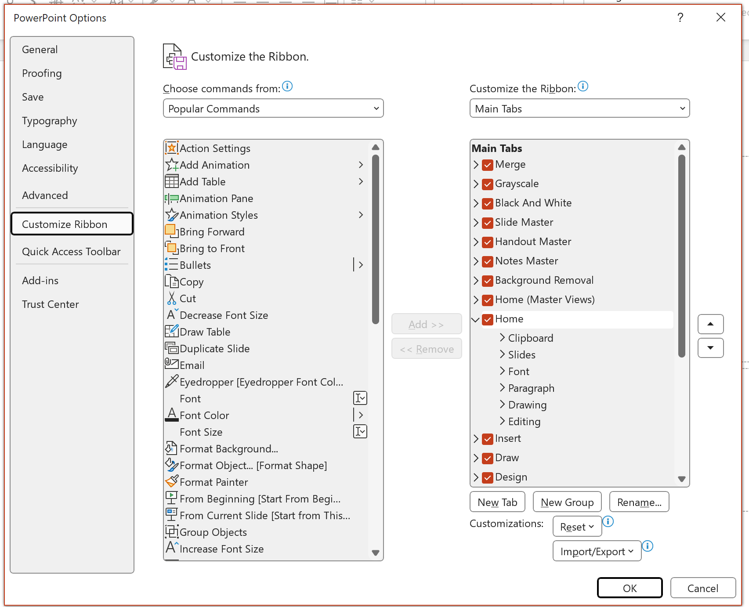The height and width of the screenshot is (607, 749).
Task: Click the New Tab button
Action: click(498, 502)
